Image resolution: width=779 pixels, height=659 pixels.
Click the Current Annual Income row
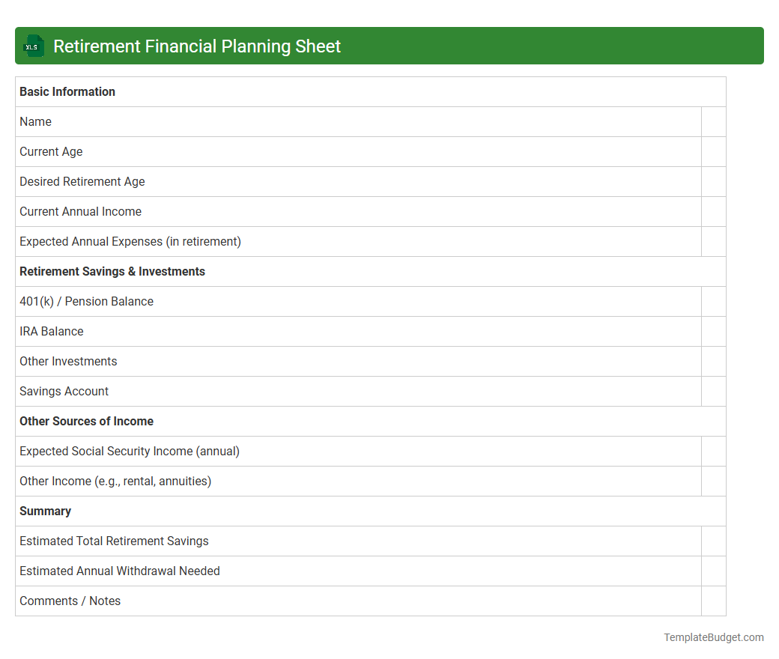tap(80, 211)
